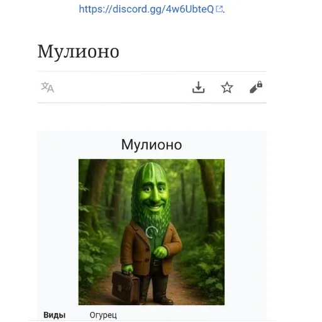322x322 pixels.
Task: Click empty toolbar space beside language icon
Action: point(121,87)
